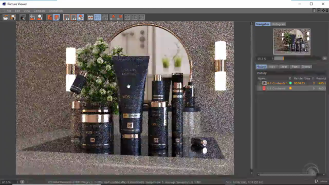Toggle the highlighted Filter Info list icon
The image size is (329, 185).
[x=57, y=17]
